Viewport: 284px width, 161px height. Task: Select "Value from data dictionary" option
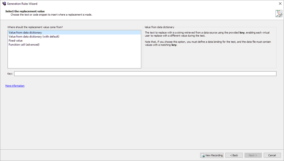coord(25,33)
